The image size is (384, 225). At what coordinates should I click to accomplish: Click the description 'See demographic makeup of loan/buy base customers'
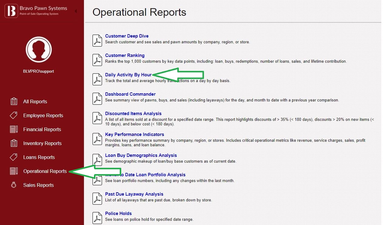point(171,161)
